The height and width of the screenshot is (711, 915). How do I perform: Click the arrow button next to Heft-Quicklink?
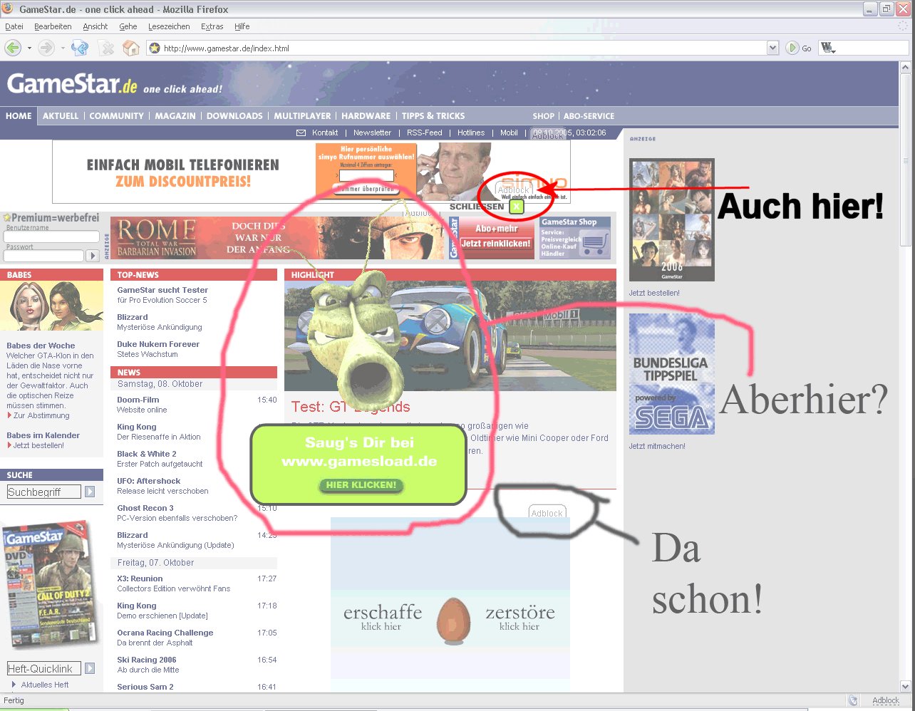click(90, 668)
